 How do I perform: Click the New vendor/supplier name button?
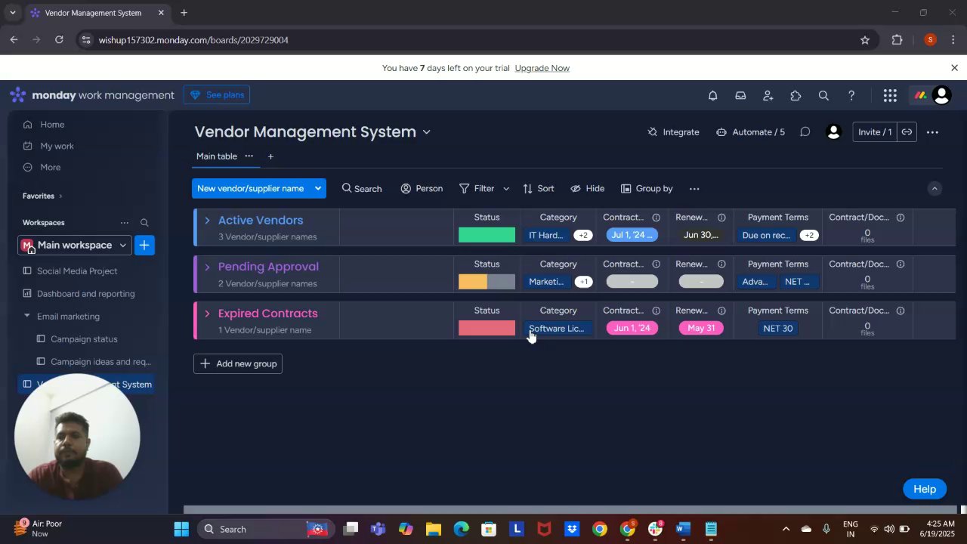(251, 189)
